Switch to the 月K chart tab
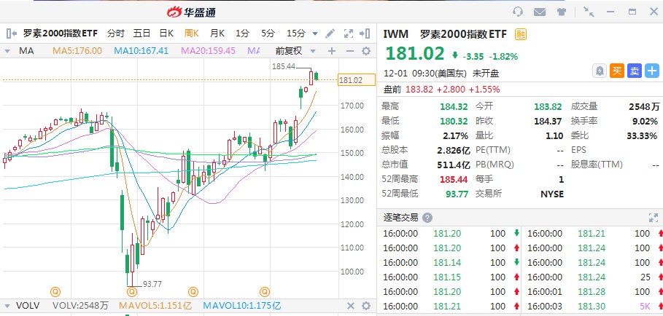Viewport: 663px width, 316px height. [217, 33]
